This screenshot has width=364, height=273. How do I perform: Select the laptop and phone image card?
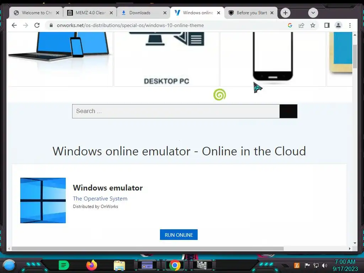coord(60,59)
